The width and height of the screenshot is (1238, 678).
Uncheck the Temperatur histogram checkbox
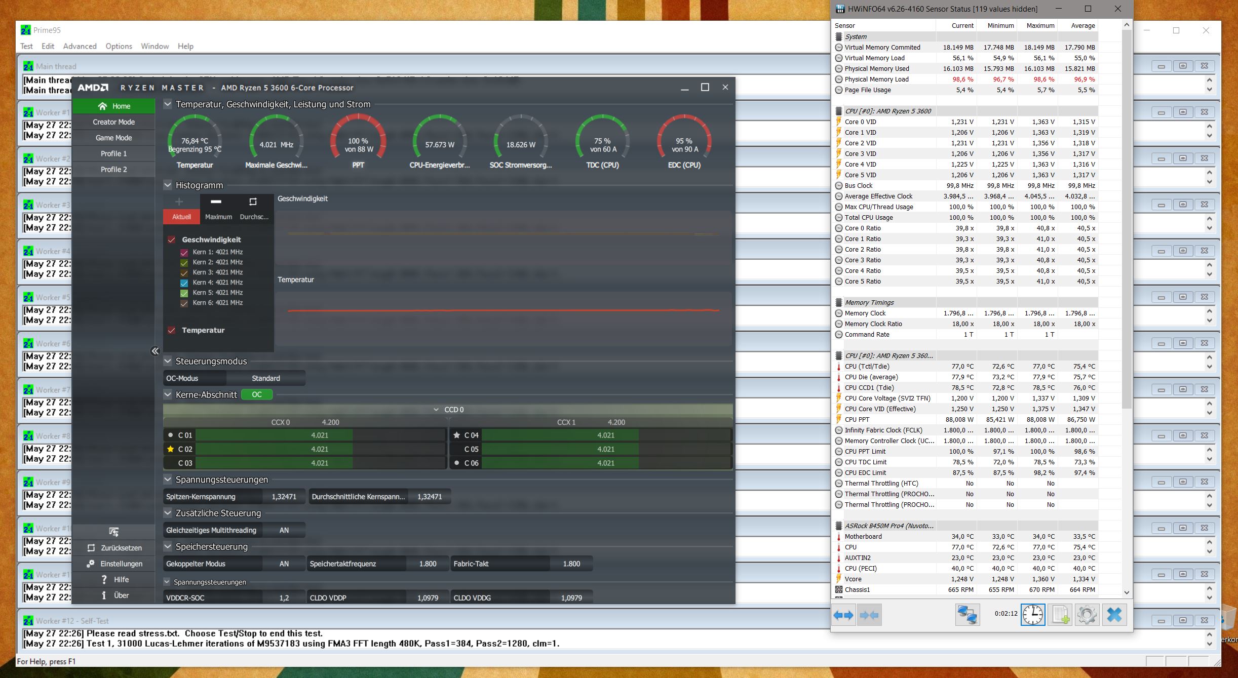click(x=172, y=330)
